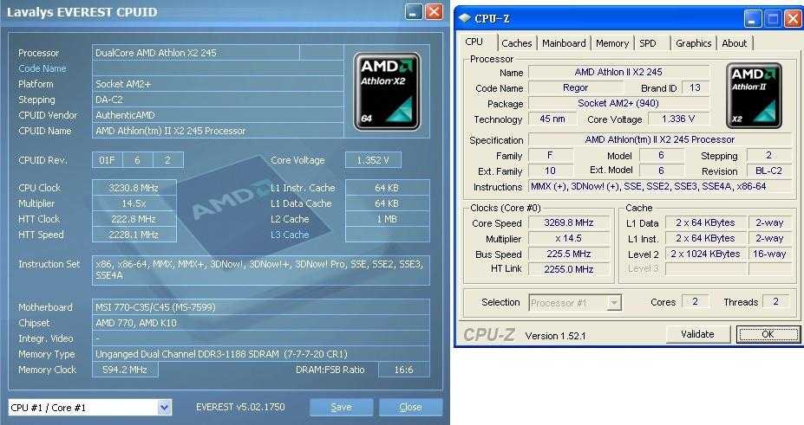Click the CPUID Rev. value '01F'
This screenshot has height=425, width=804.
108,160
